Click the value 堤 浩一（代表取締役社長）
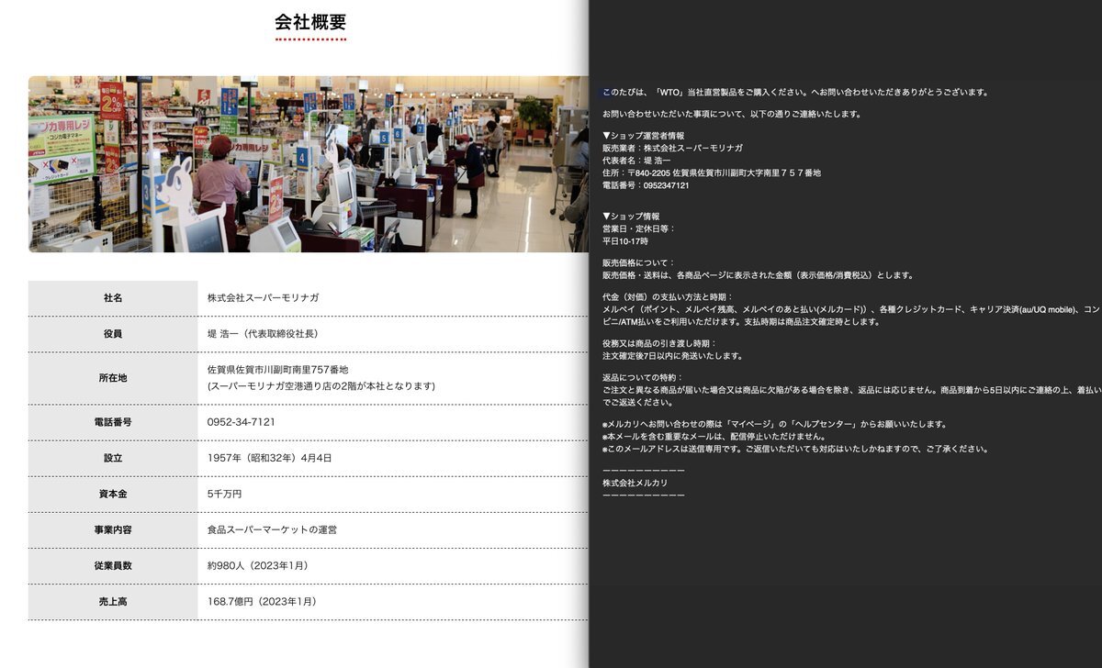 [x=263, y=334]
